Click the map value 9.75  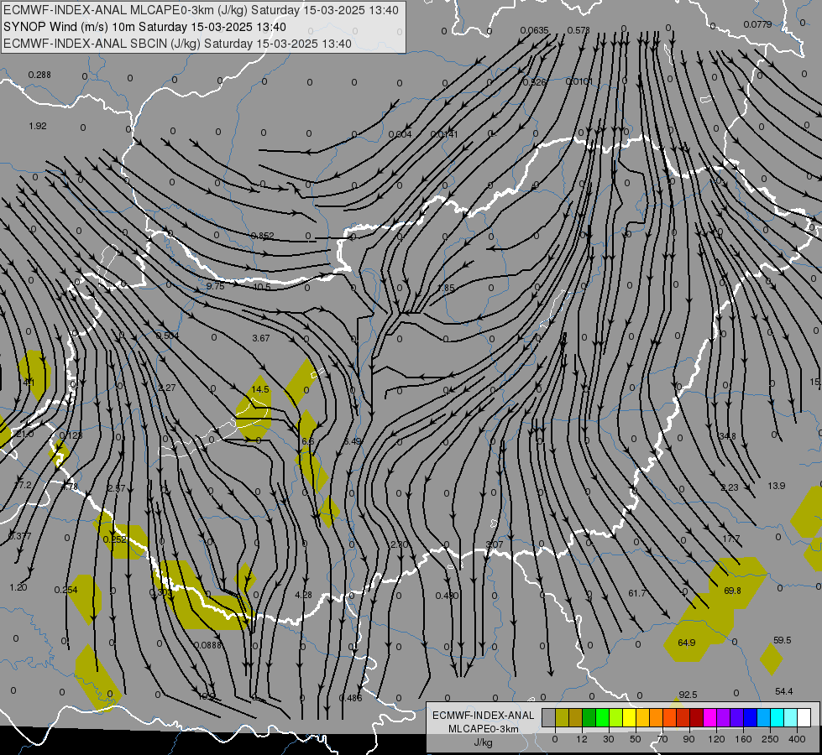click(216, 286)
